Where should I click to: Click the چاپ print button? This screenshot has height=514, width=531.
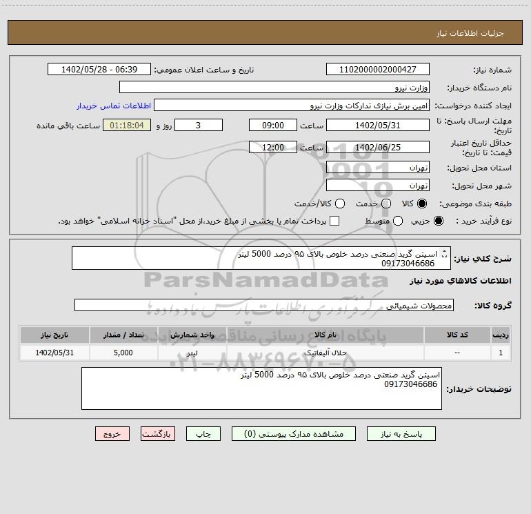point(203,434)
